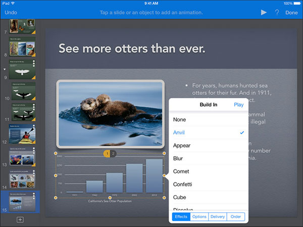303x227 pixels.
Task: Choose the Blur effect
Action: click(x=209, y=158)
